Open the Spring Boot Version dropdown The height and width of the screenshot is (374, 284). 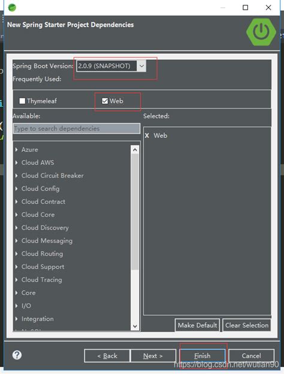(141, 66)
